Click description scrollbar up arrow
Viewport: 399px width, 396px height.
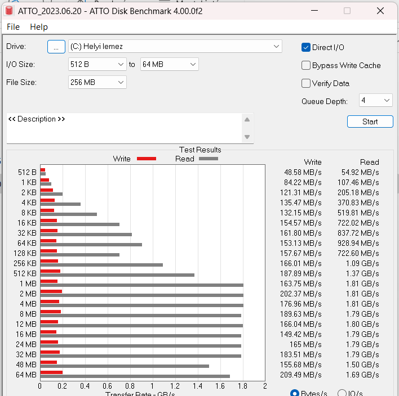(x=247, y=120)
